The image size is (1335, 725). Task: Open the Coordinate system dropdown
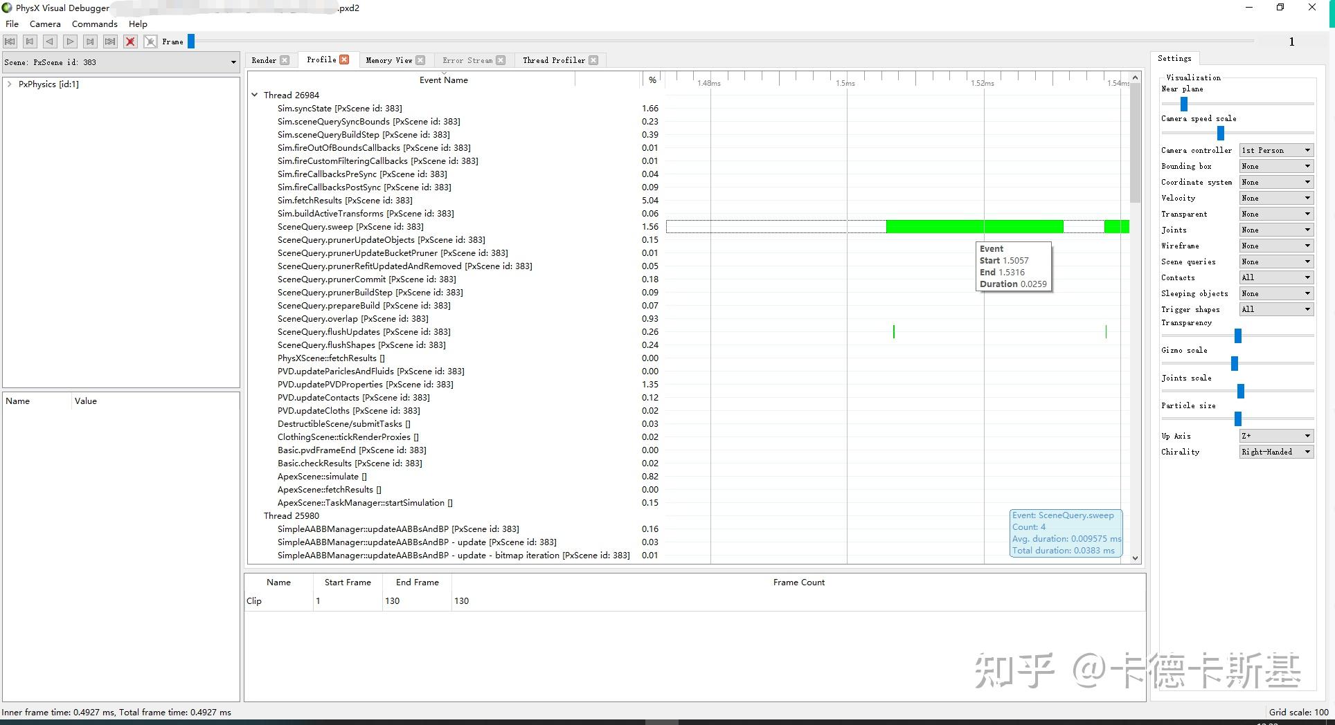(x=1276, y=182)
